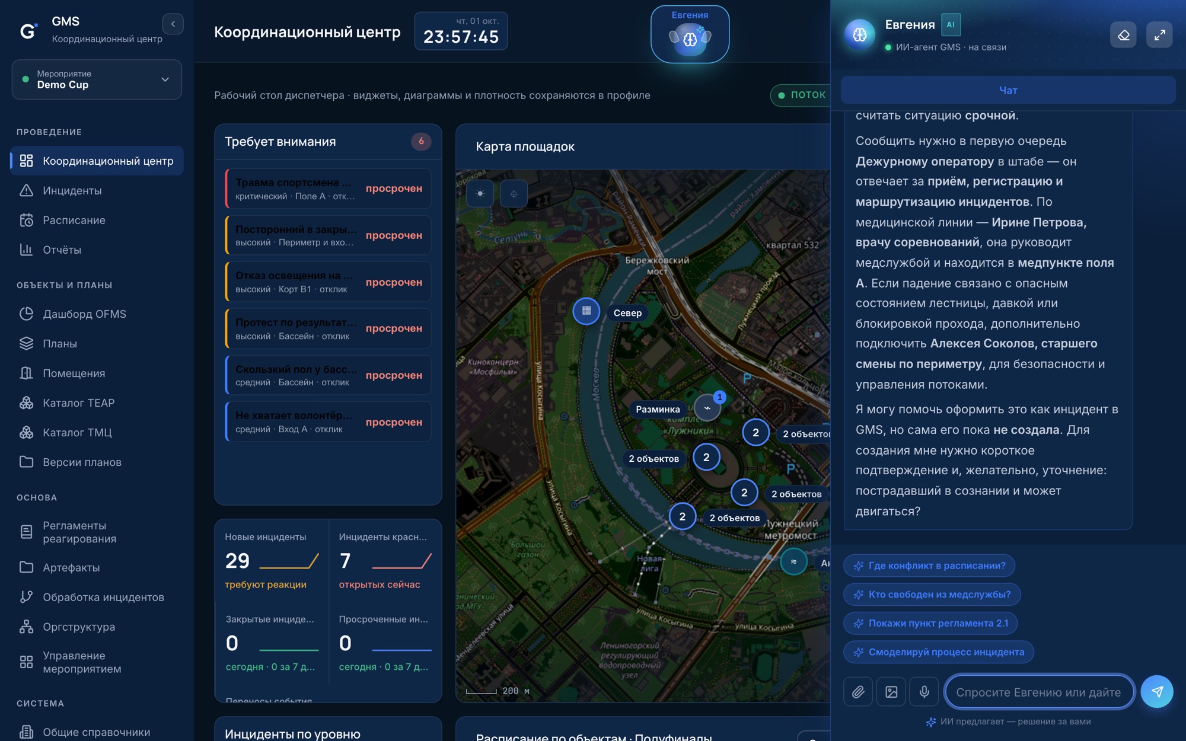Attach an image via picture icon

point(891,692)
